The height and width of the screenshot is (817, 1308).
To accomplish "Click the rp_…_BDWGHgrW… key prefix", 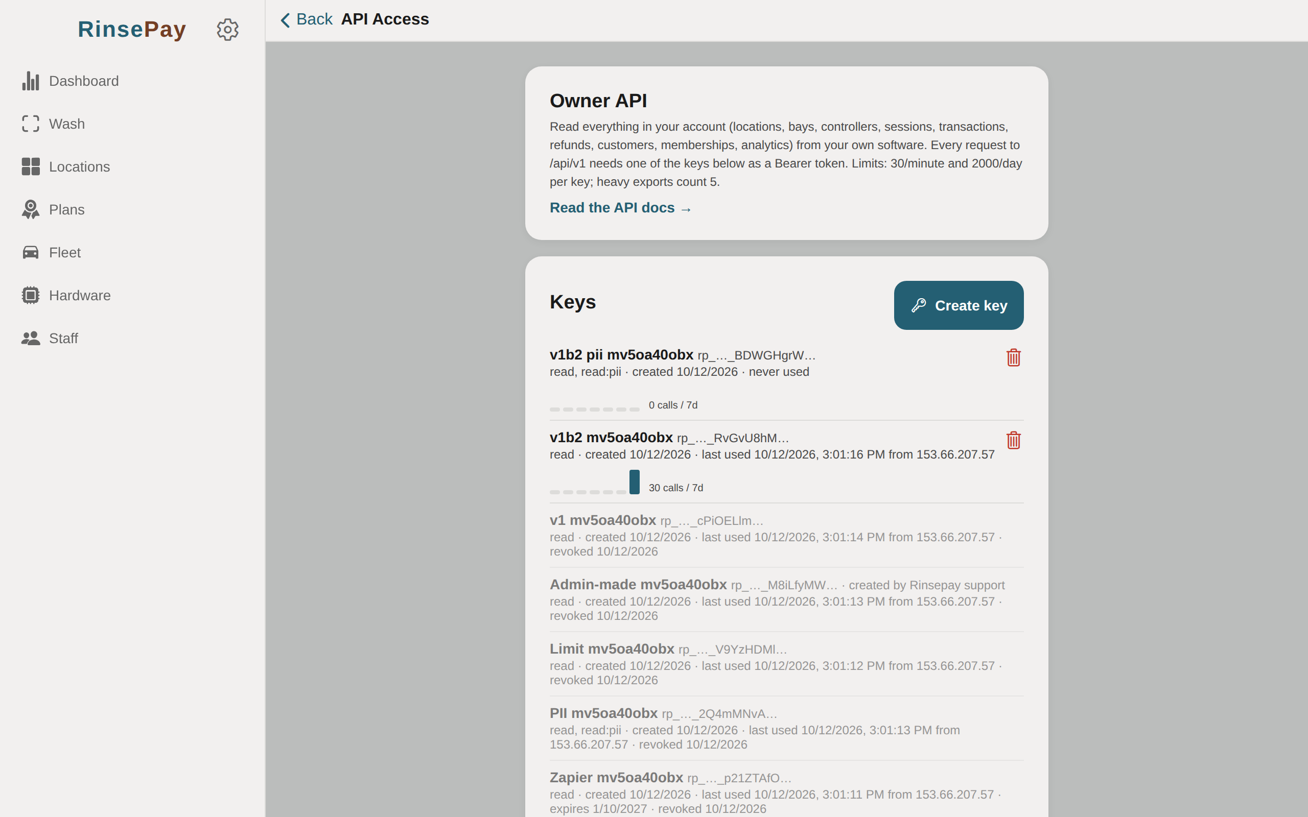I will click(x=756, y=355).
